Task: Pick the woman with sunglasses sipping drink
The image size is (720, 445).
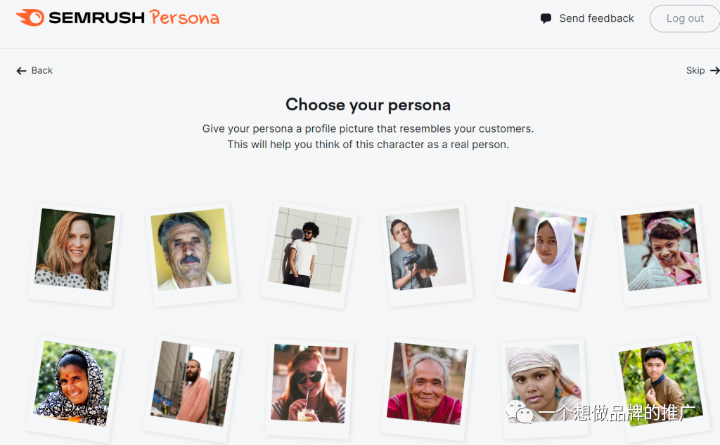Action: tap(309, 383)
